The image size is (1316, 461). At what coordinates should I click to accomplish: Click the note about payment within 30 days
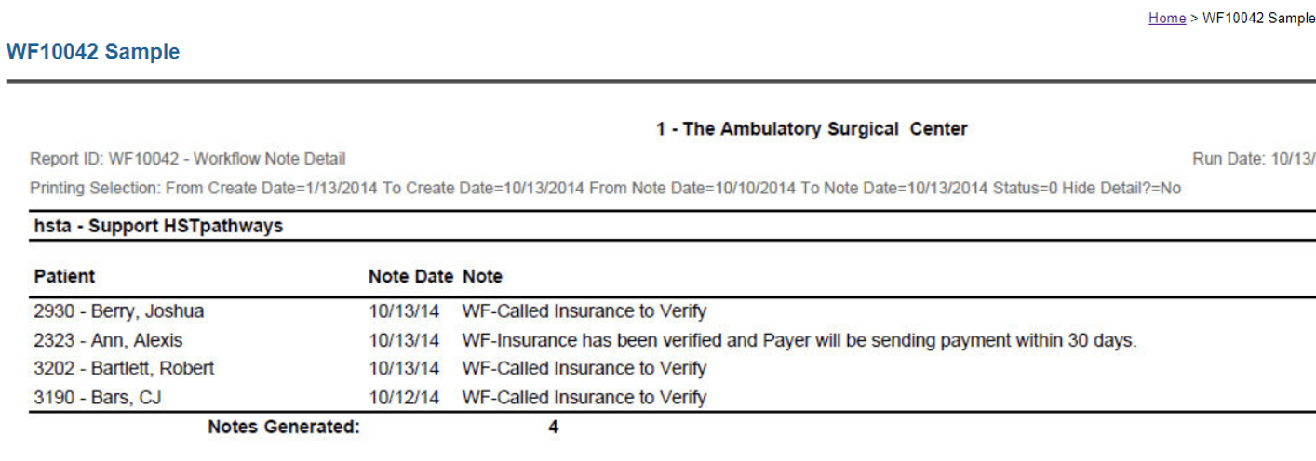point(799,340)
